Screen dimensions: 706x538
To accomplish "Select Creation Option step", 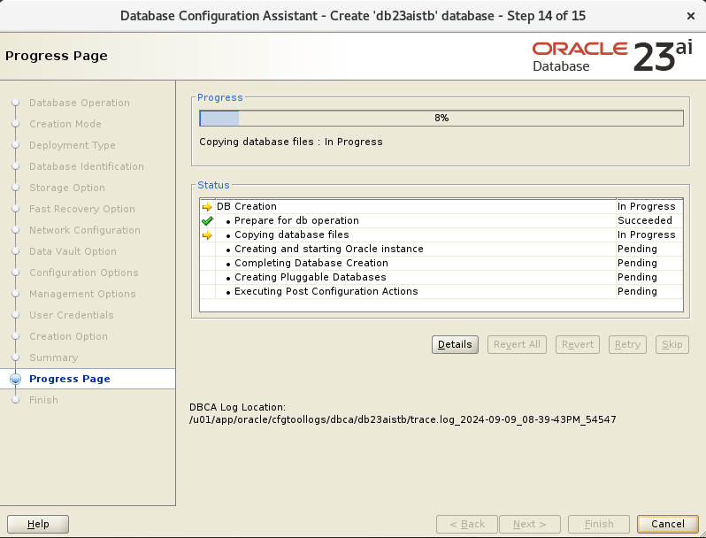I will click(68, 336).
